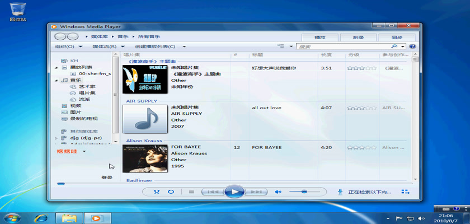Switch to the 同步 tab
Viewport: 470px width, 224px height.
[x=397, y=37]
